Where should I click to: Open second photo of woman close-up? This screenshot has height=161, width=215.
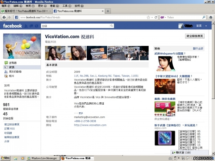tap(76, 53)
